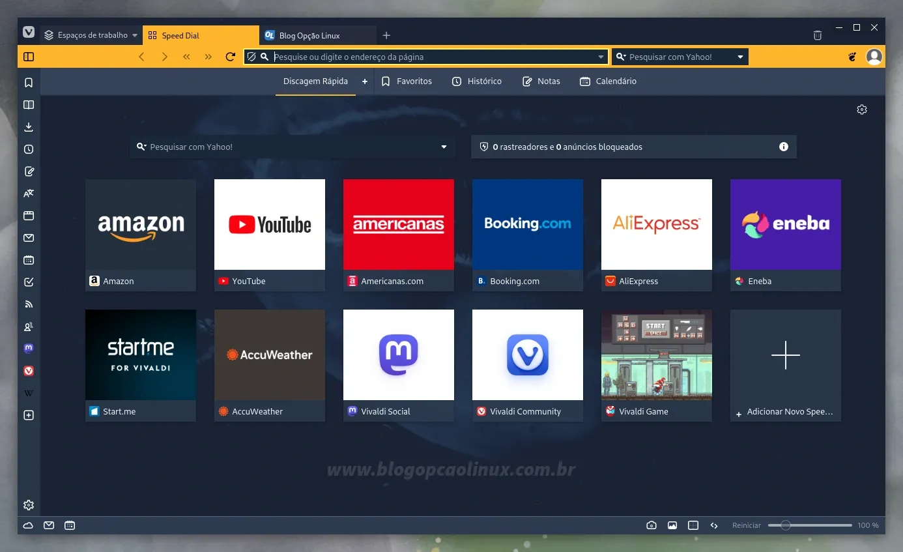
Task: Click the rewind history button
Action: tap(186, 57)
